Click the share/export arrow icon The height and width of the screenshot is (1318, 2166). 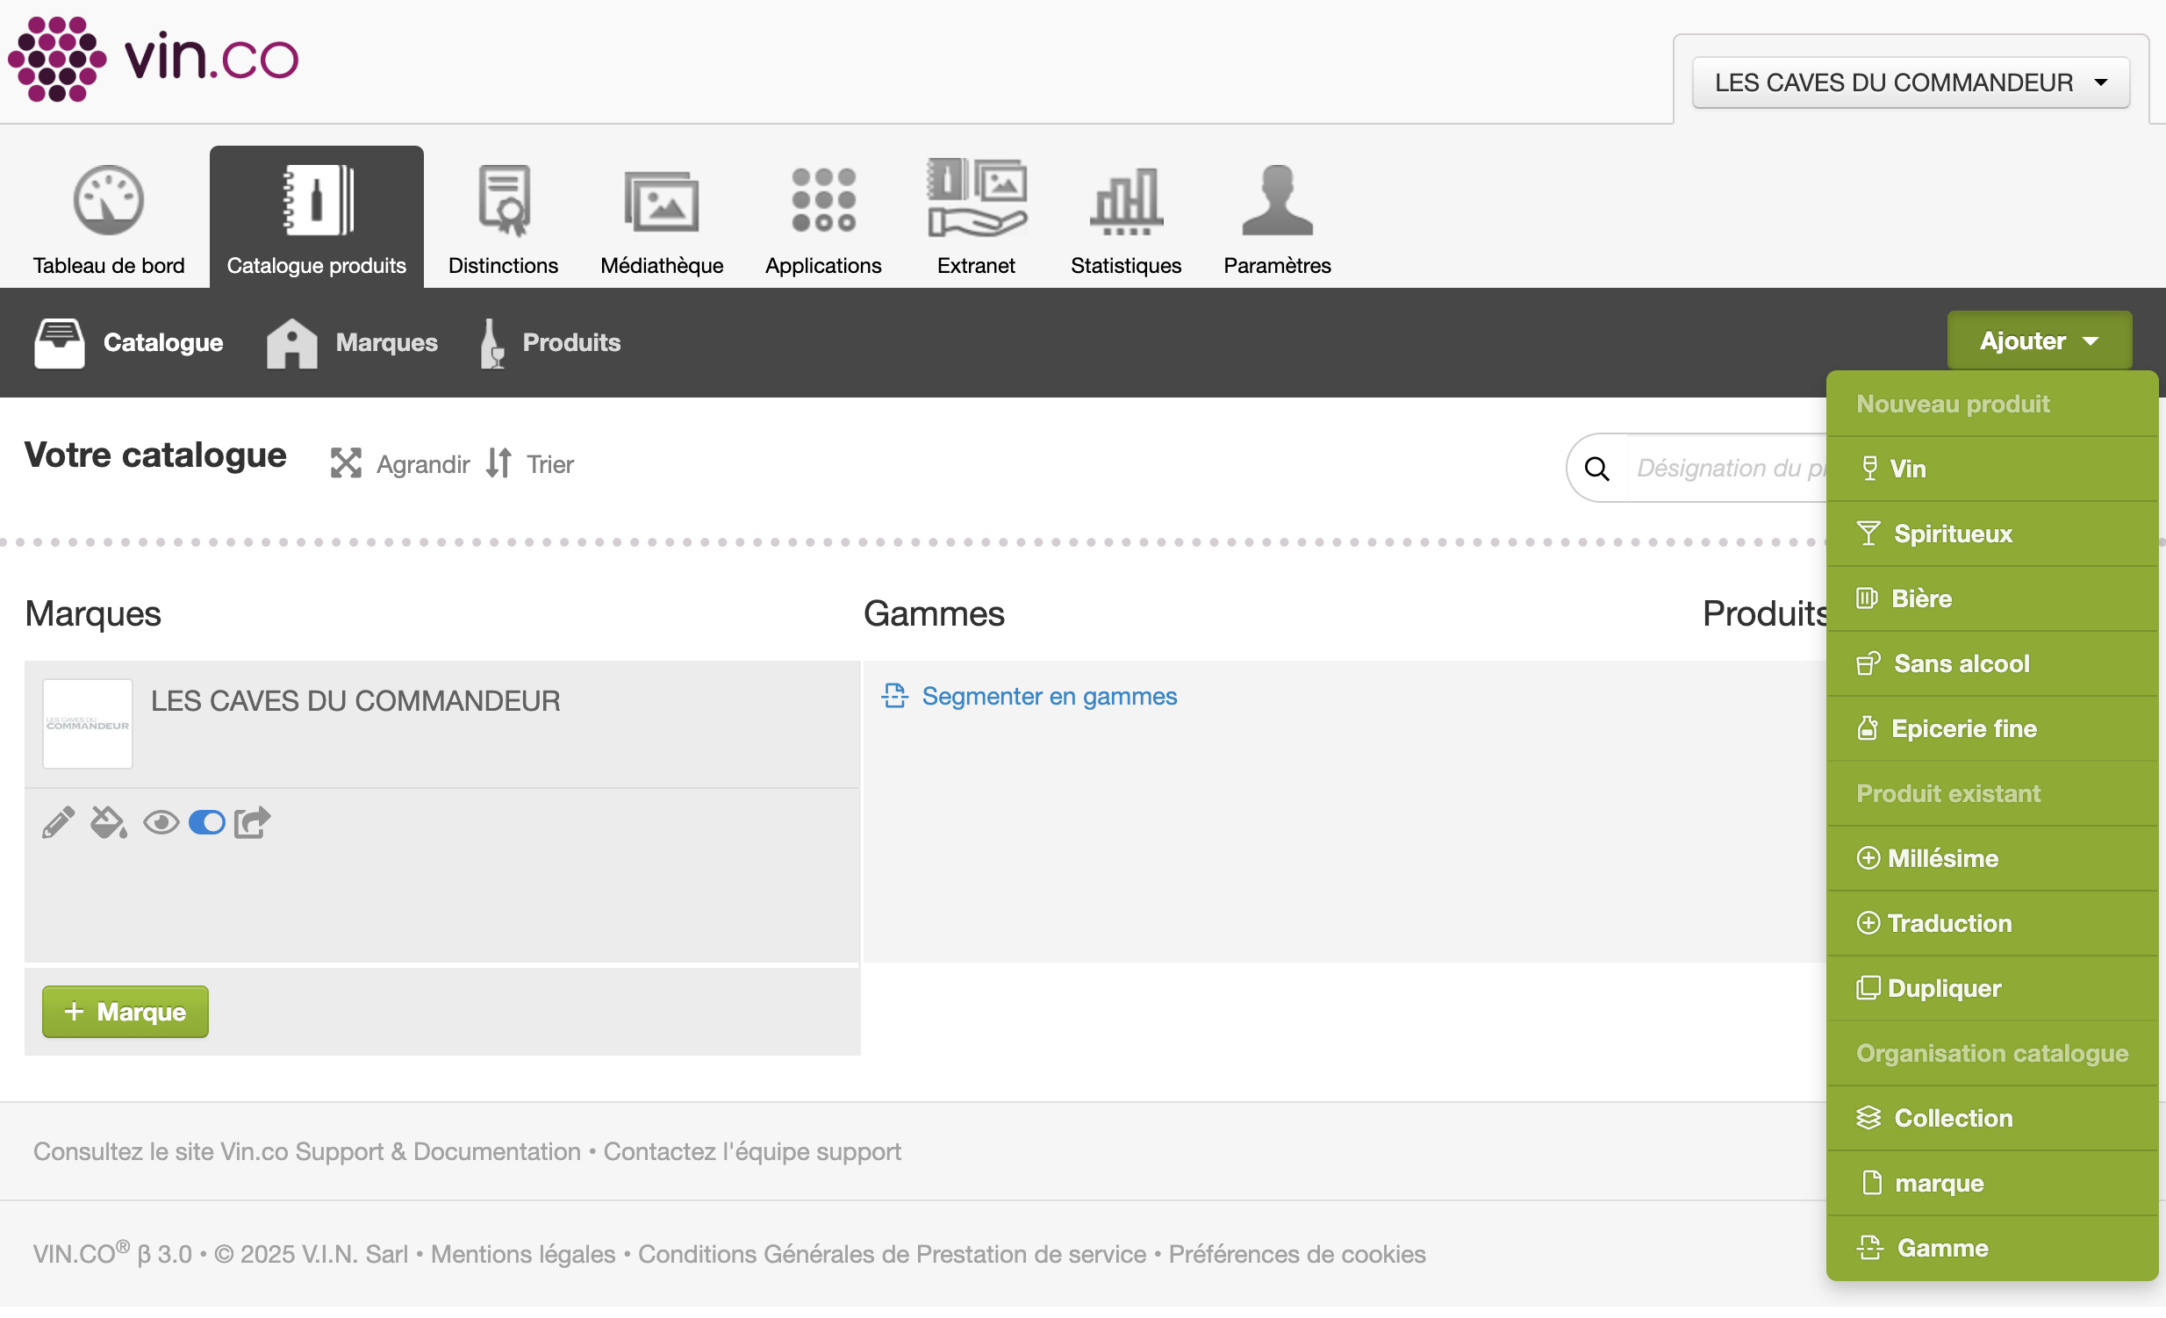[252, 823]
